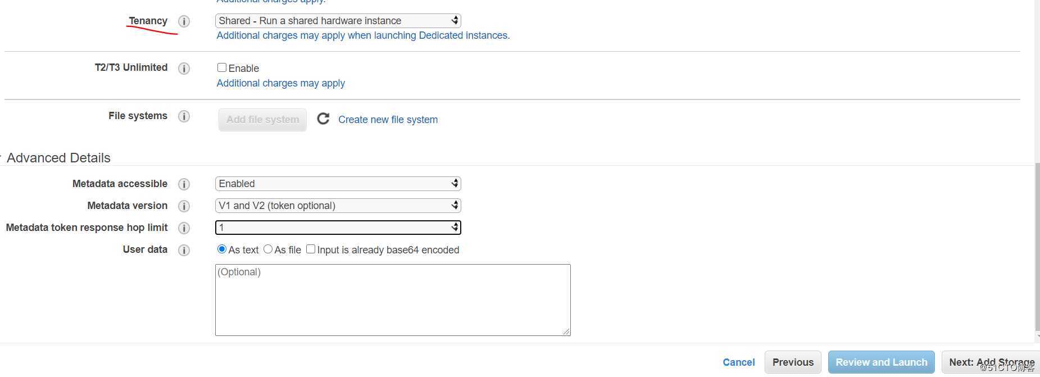Click the Metadata version label
The height and width of the screenshot is (377, 1040).
[128, 206]
